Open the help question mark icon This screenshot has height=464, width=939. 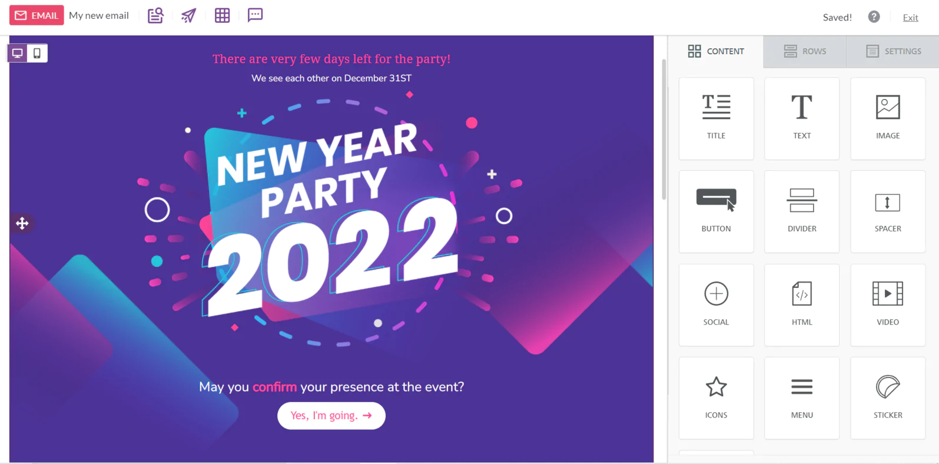coord(874,17)
